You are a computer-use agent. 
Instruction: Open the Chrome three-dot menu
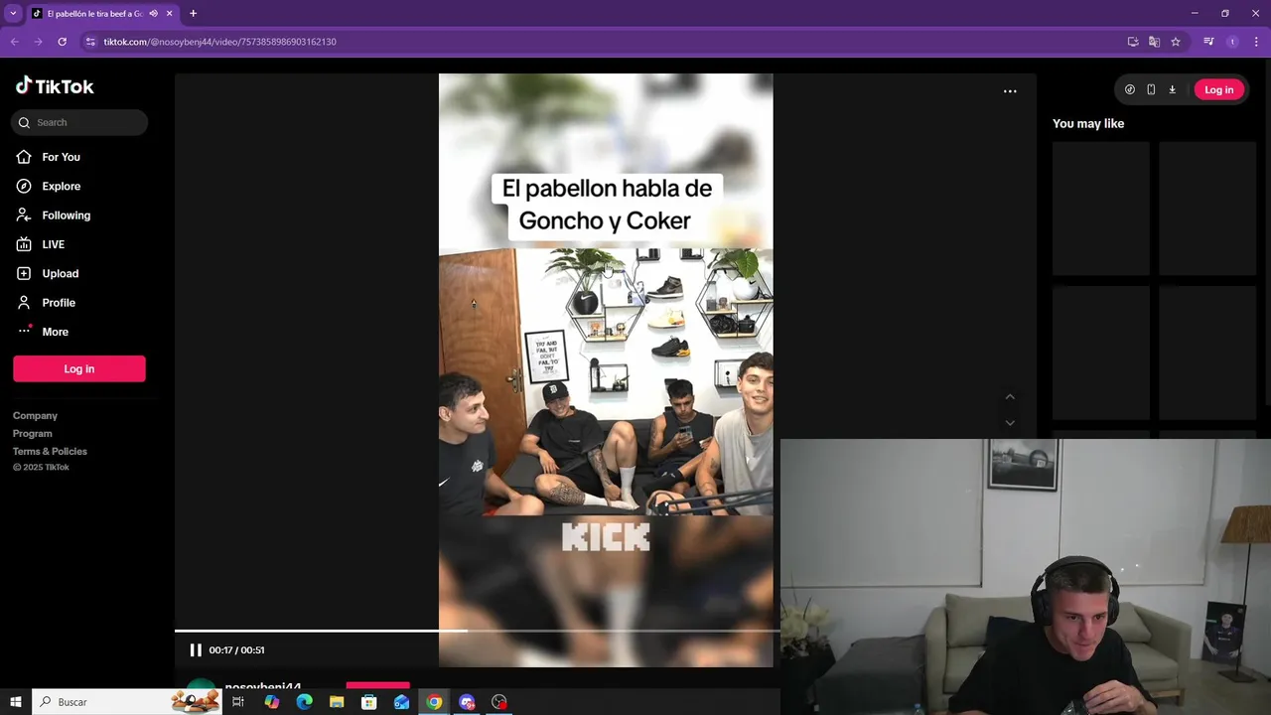1256,42
